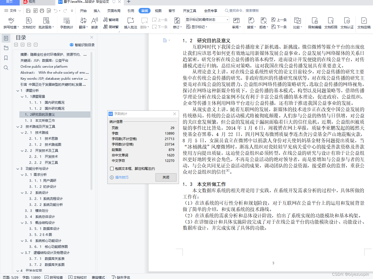Switch to the 页面布局 ribbon tab
The height and width of the screenshot is (279, 373).
tap(114, 11)
